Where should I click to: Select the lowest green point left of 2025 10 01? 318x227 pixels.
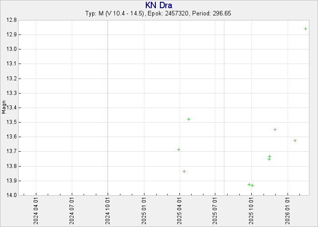click(249, 184)
